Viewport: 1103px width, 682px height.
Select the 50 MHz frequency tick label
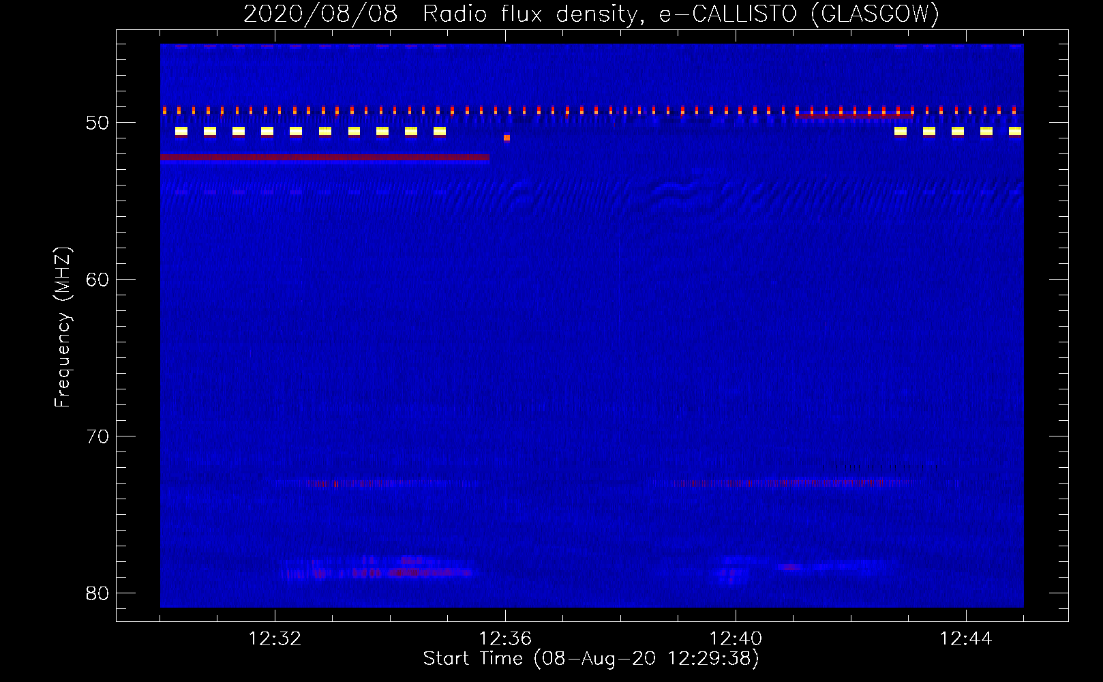point(97,123)
